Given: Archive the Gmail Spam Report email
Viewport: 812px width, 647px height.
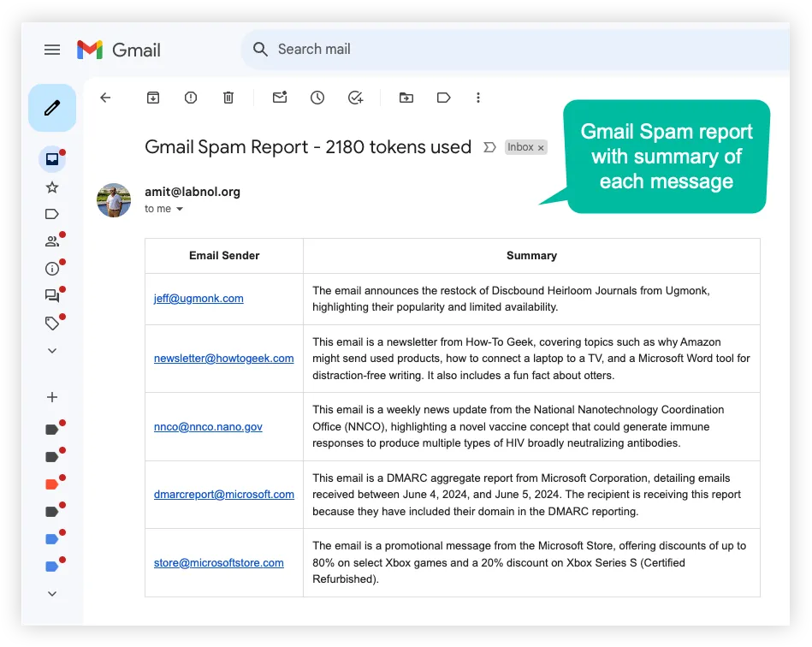Looking at the screenshot, I should coord(152,98).
